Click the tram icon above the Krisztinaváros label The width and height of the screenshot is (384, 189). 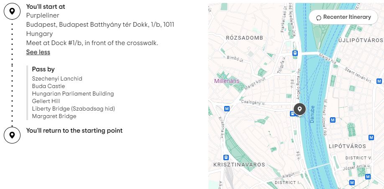point(226,157)
